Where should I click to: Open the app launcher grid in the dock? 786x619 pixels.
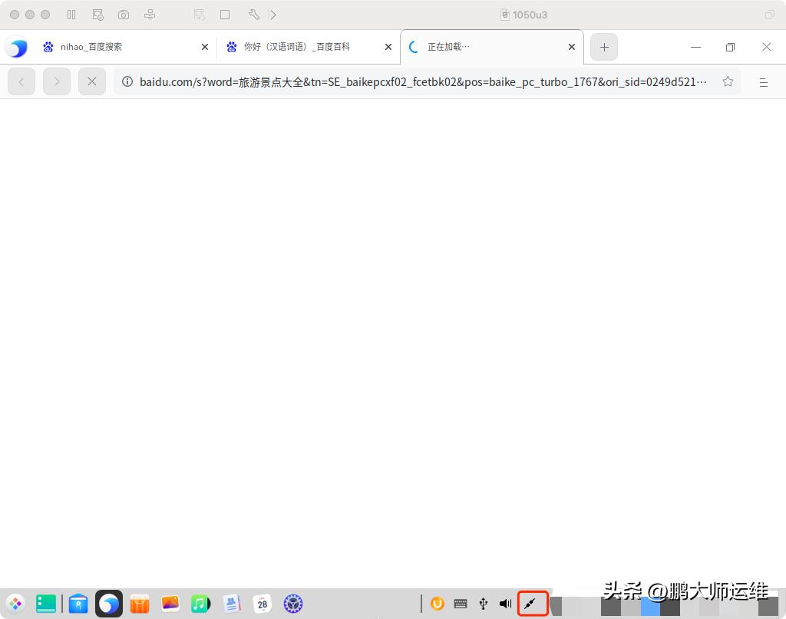[15, 604]
